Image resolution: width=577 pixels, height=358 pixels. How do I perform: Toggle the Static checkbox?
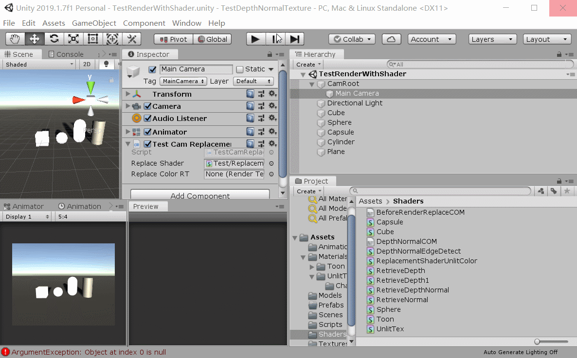pyautogui.click(x=240, y=69)
